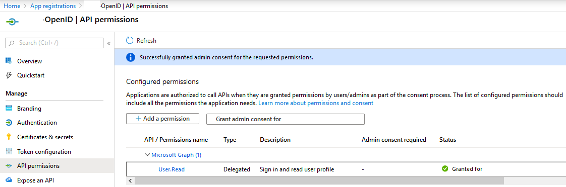Click the Description column header
Image resolution: width=566 pixels, height=187 pixels.
(x=275, y=140)
